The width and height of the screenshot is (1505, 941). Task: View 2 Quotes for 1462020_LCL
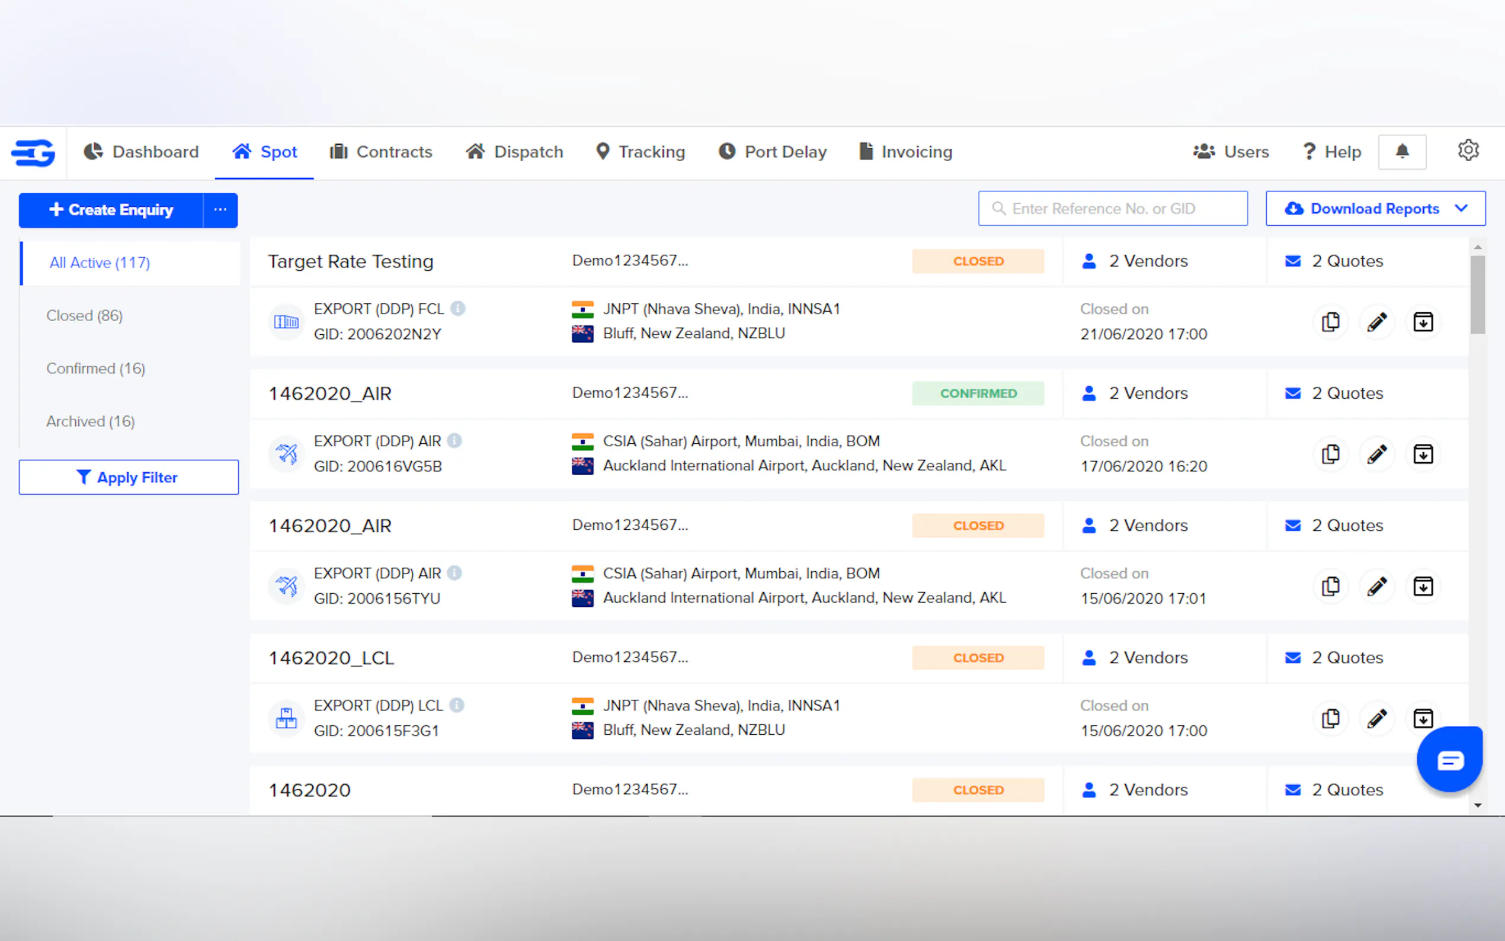tap(1334, 658)
